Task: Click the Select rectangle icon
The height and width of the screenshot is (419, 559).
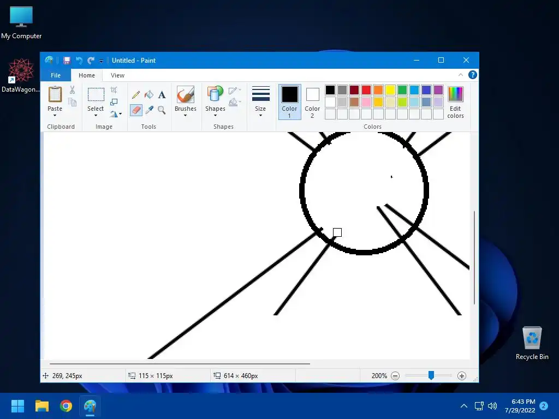Action: point(96,94)
